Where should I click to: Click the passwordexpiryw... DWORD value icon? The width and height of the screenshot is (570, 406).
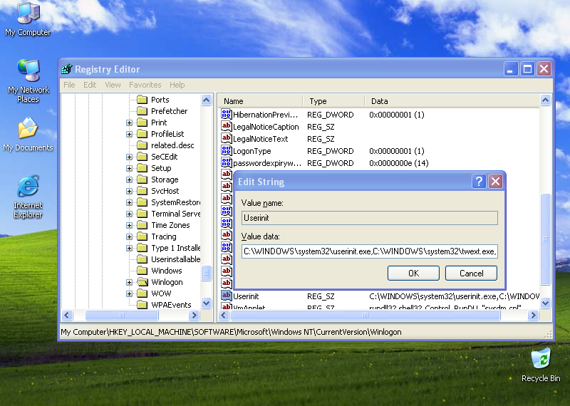[226, 162]
